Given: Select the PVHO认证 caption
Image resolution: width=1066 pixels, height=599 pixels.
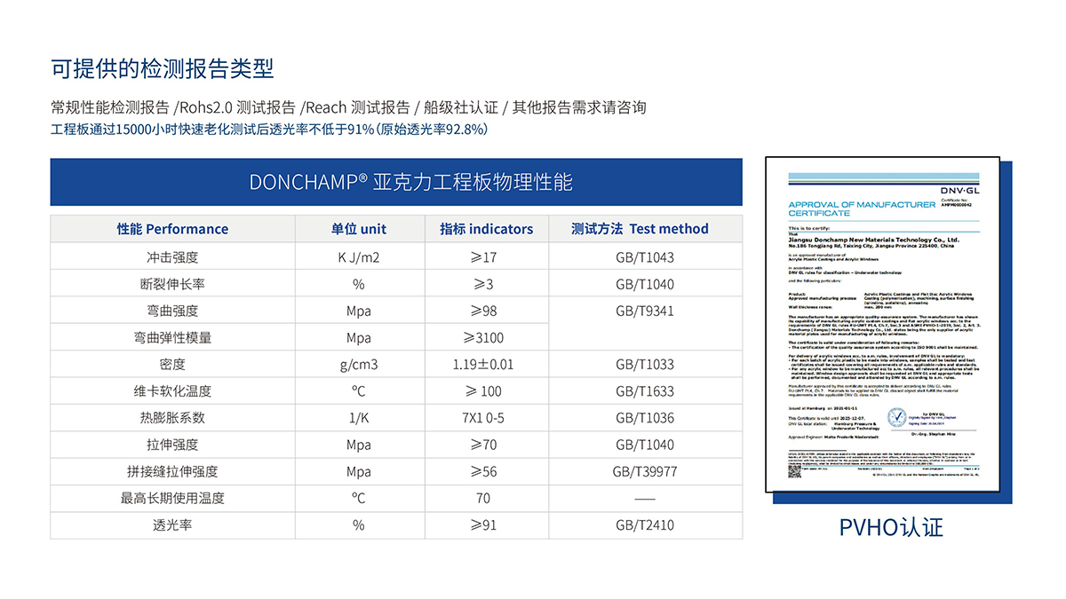Looking at the screenshot, I should pos(891,527).
